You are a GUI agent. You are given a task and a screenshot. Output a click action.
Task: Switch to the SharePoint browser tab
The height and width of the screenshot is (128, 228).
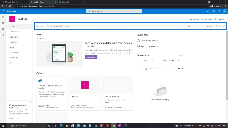click(72, 2)
